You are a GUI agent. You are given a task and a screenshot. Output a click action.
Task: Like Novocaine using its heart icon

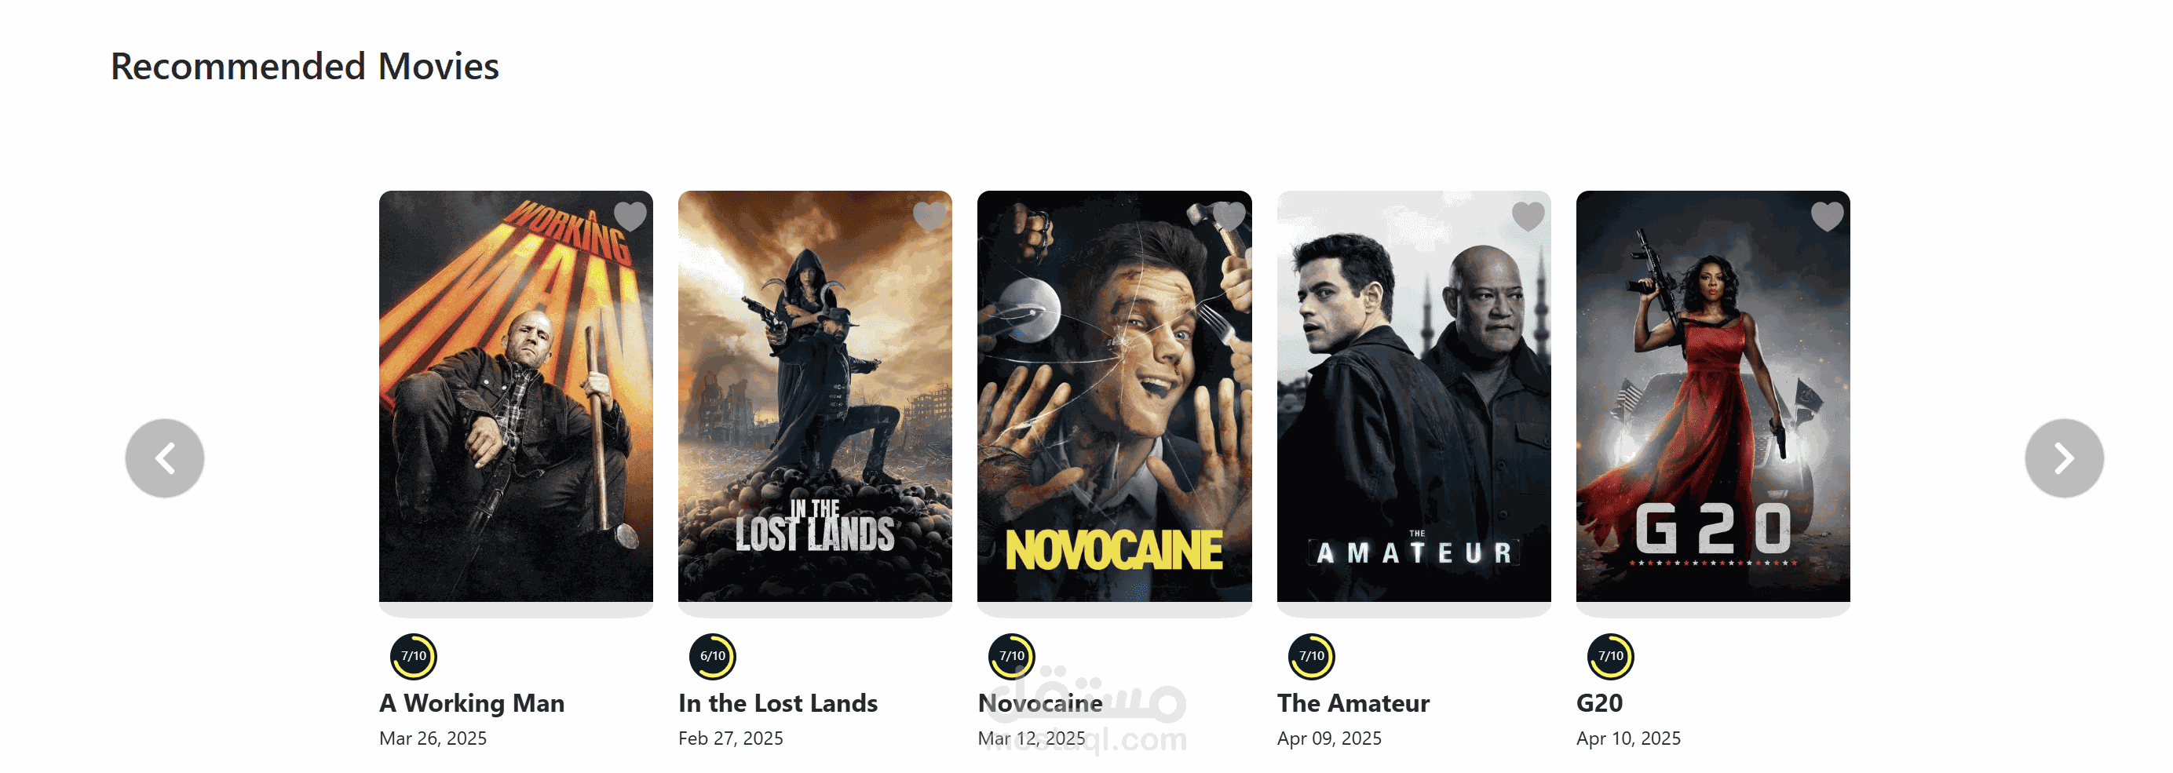pos(1229,217)
